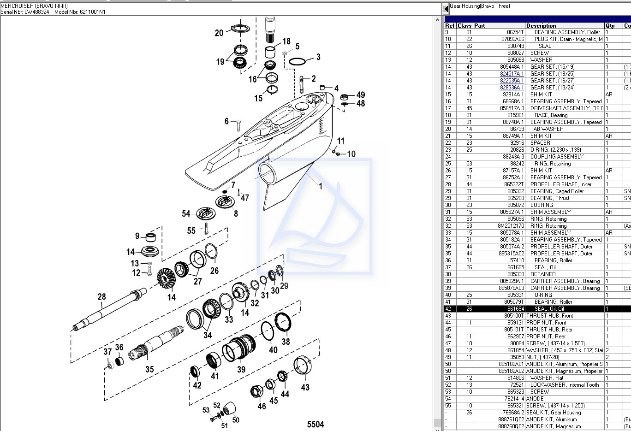Select anode callout 54 in diagram
The height and width of the screenshot is (431, 631).
tap(186, 213)
